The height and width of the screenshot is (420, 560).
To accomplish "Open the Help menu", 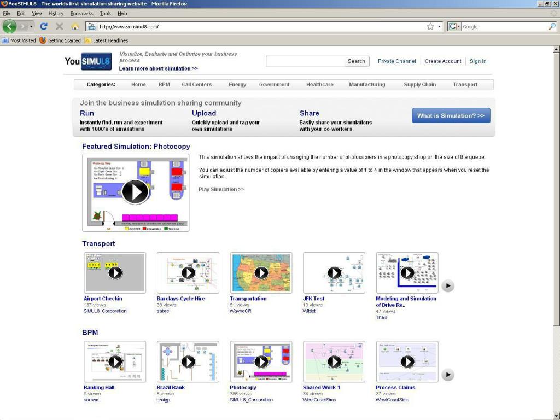I will 122,14.
